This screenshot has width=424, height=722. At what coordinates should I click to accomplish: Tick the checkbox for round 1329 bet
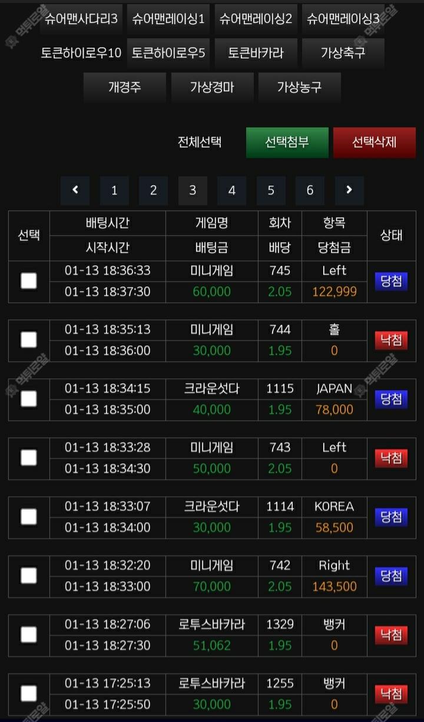(29, 635)
